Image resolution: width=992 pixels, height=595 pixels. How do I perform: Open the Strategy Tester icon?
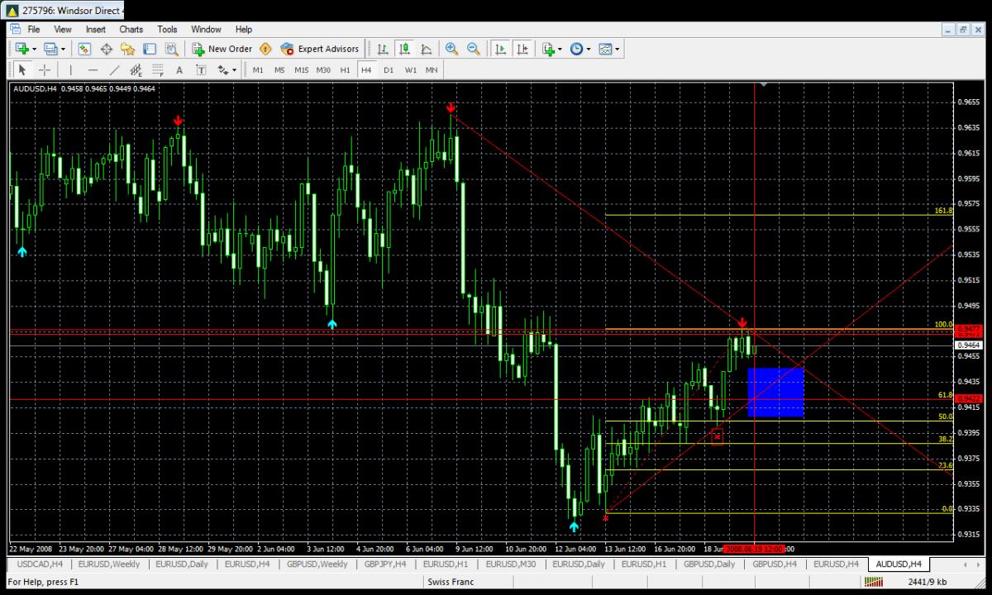pos(171,49)
